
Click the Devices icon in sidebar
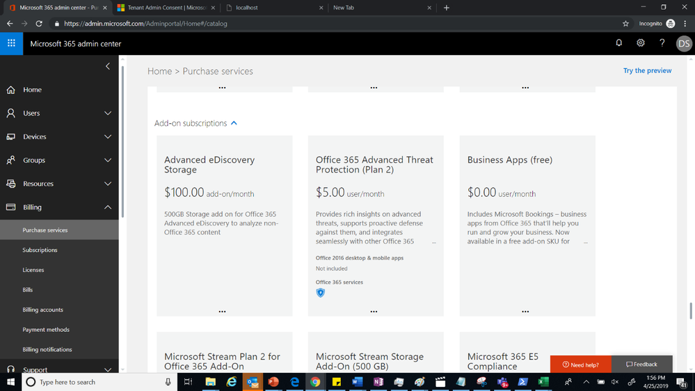click(x=11, y=136)
